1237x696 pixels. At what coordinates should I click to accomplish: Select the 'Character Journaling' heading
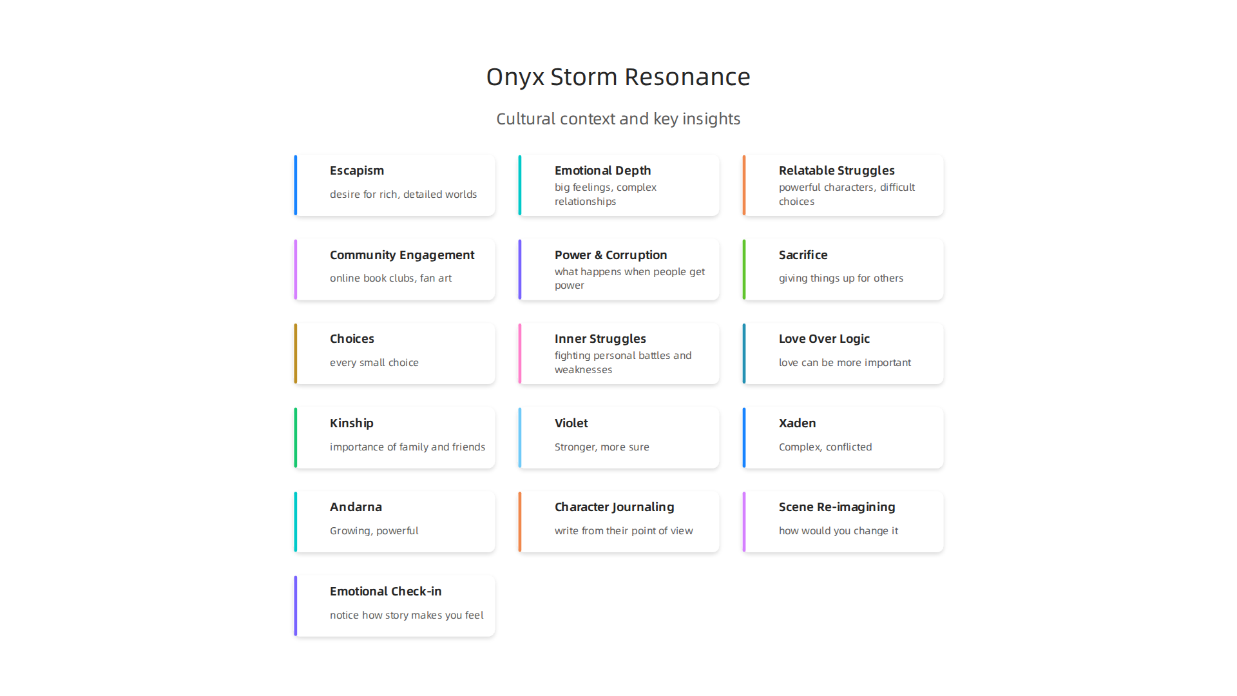coord(615,507)
